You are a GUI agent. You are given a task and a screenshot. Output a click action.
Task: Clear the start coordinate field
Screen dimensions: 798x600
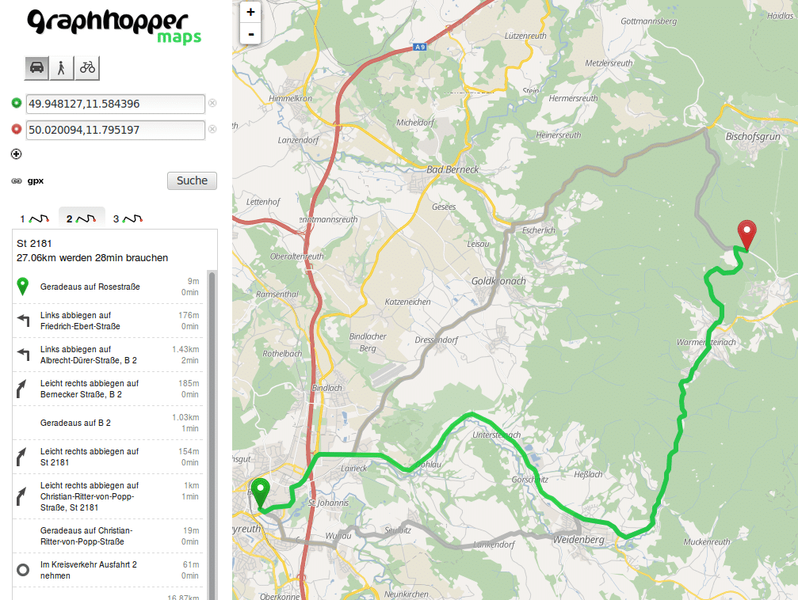(212, 104)
